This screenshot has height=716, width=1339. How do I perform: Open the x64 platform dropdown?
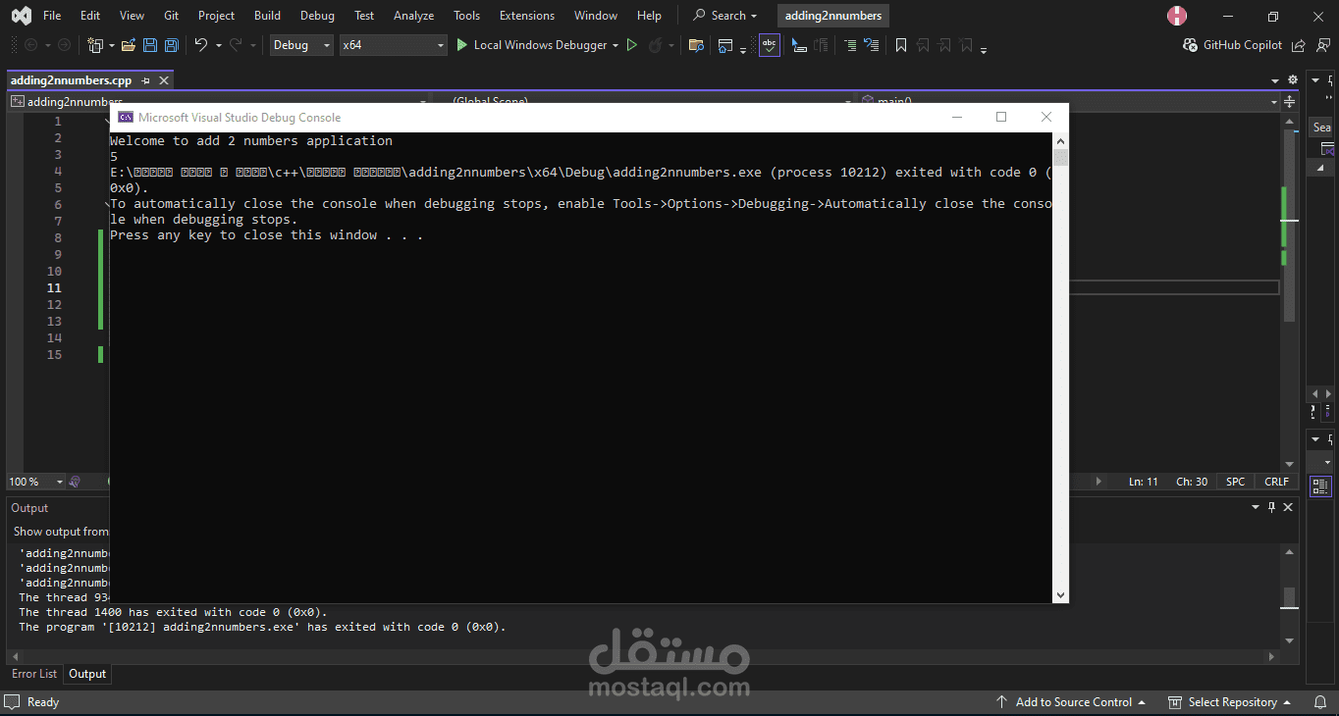tap(393, 45)
